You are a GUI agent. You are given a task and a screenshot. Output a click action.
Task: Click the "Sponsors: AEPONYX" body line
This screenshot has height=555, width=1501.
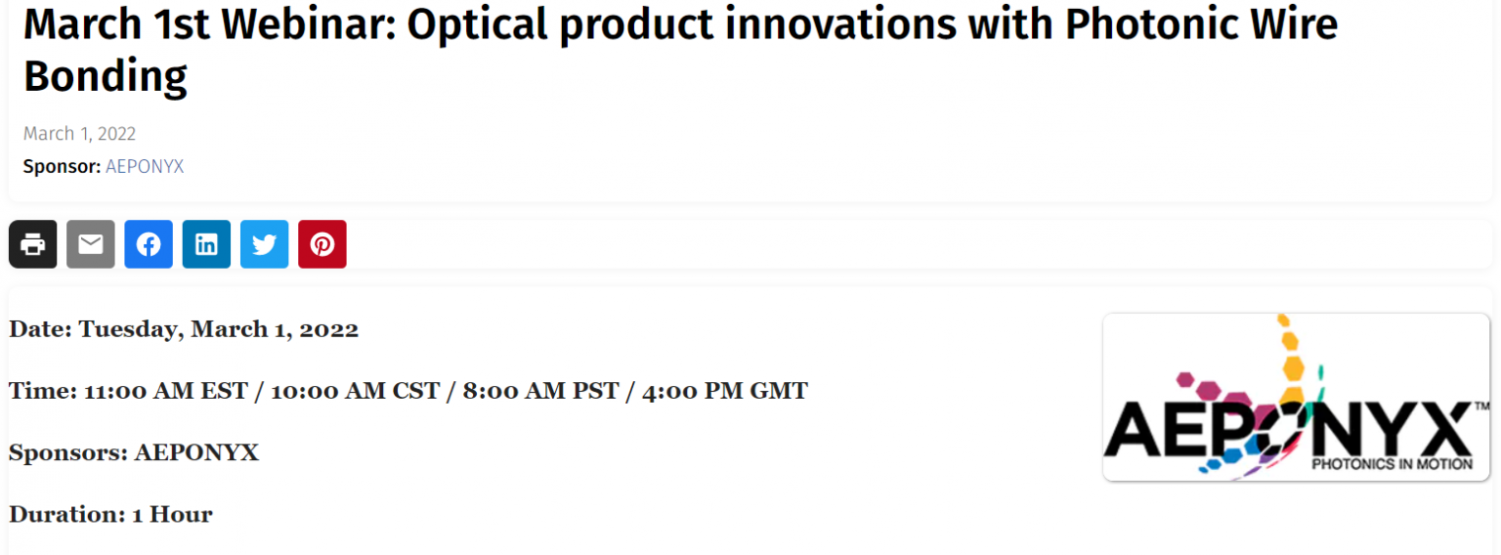pos(134,453)
